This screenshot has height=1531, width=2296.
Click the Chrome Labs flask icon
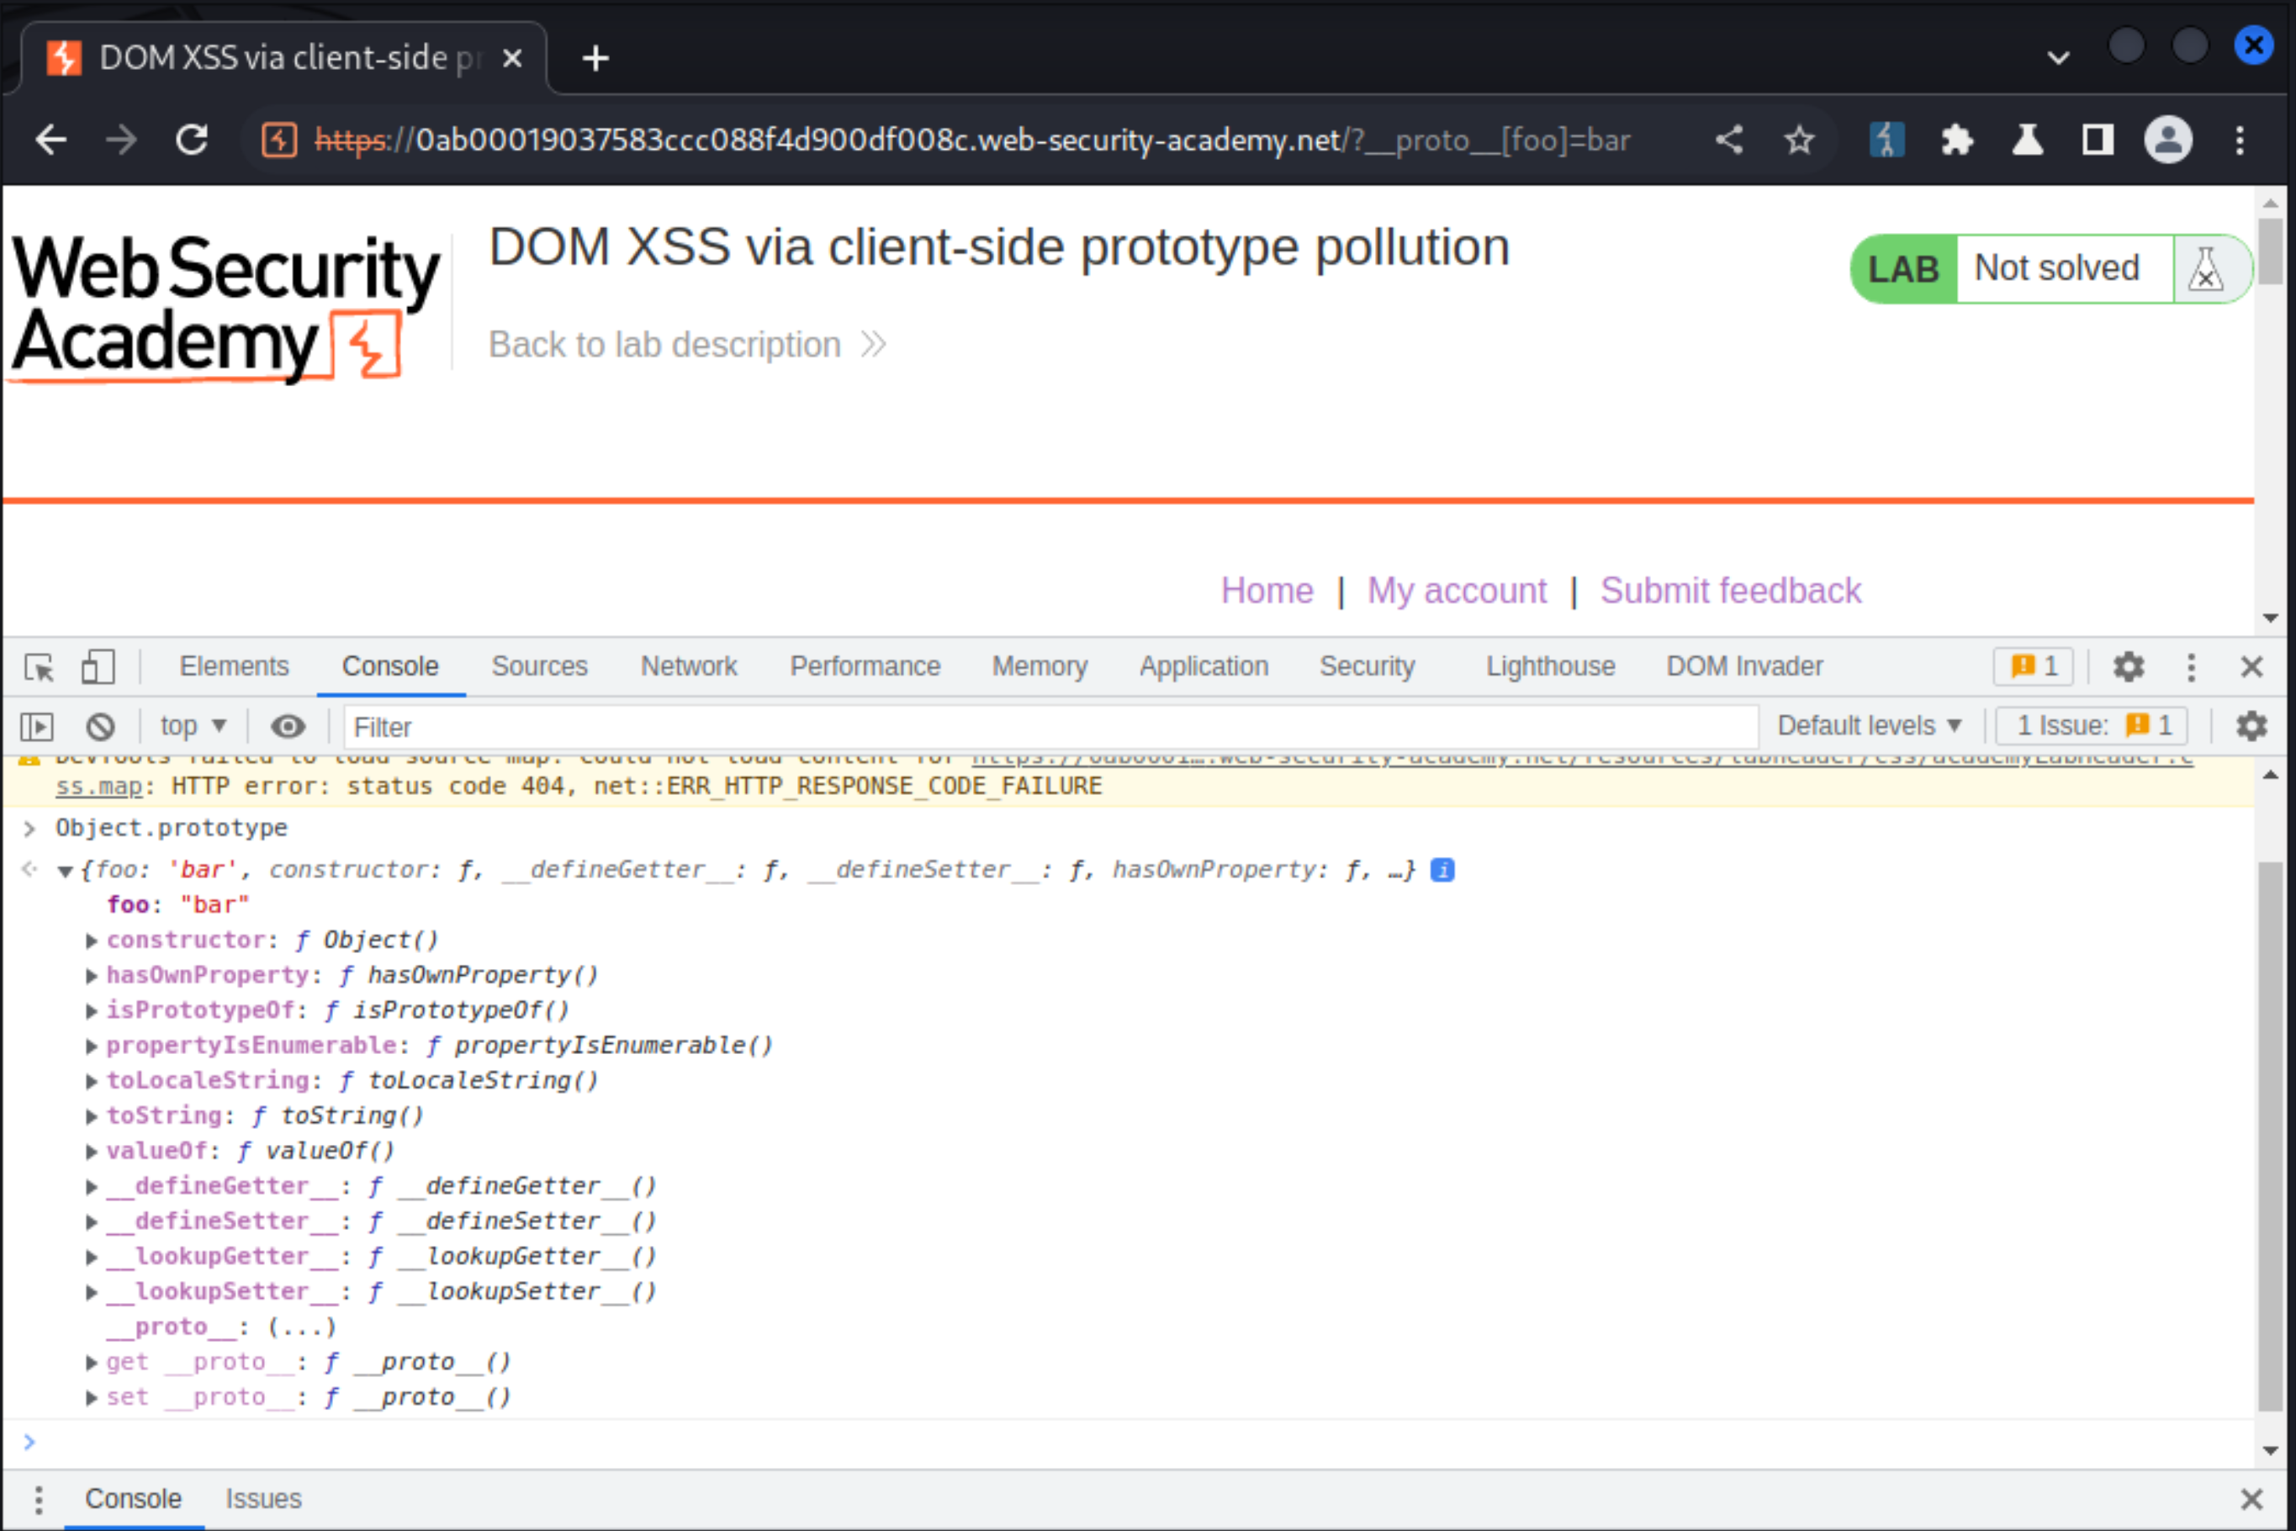pos(2028,140)
